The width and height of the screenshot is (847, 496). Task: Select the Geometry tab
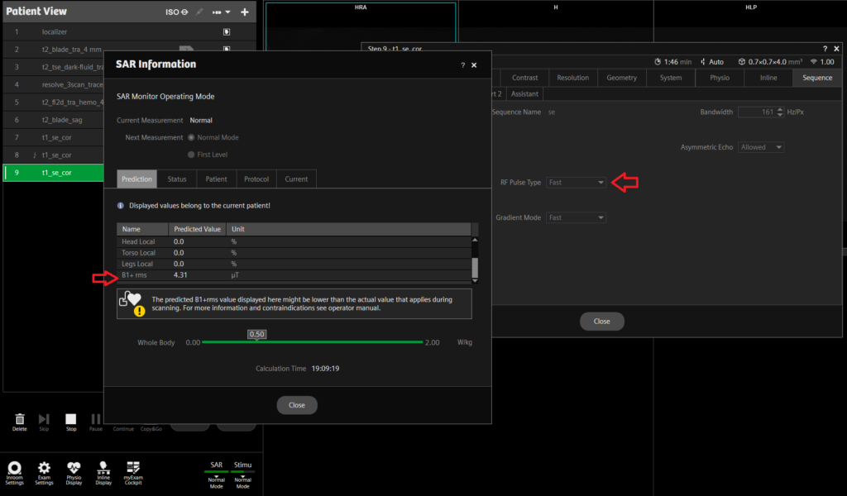[621, 78]
